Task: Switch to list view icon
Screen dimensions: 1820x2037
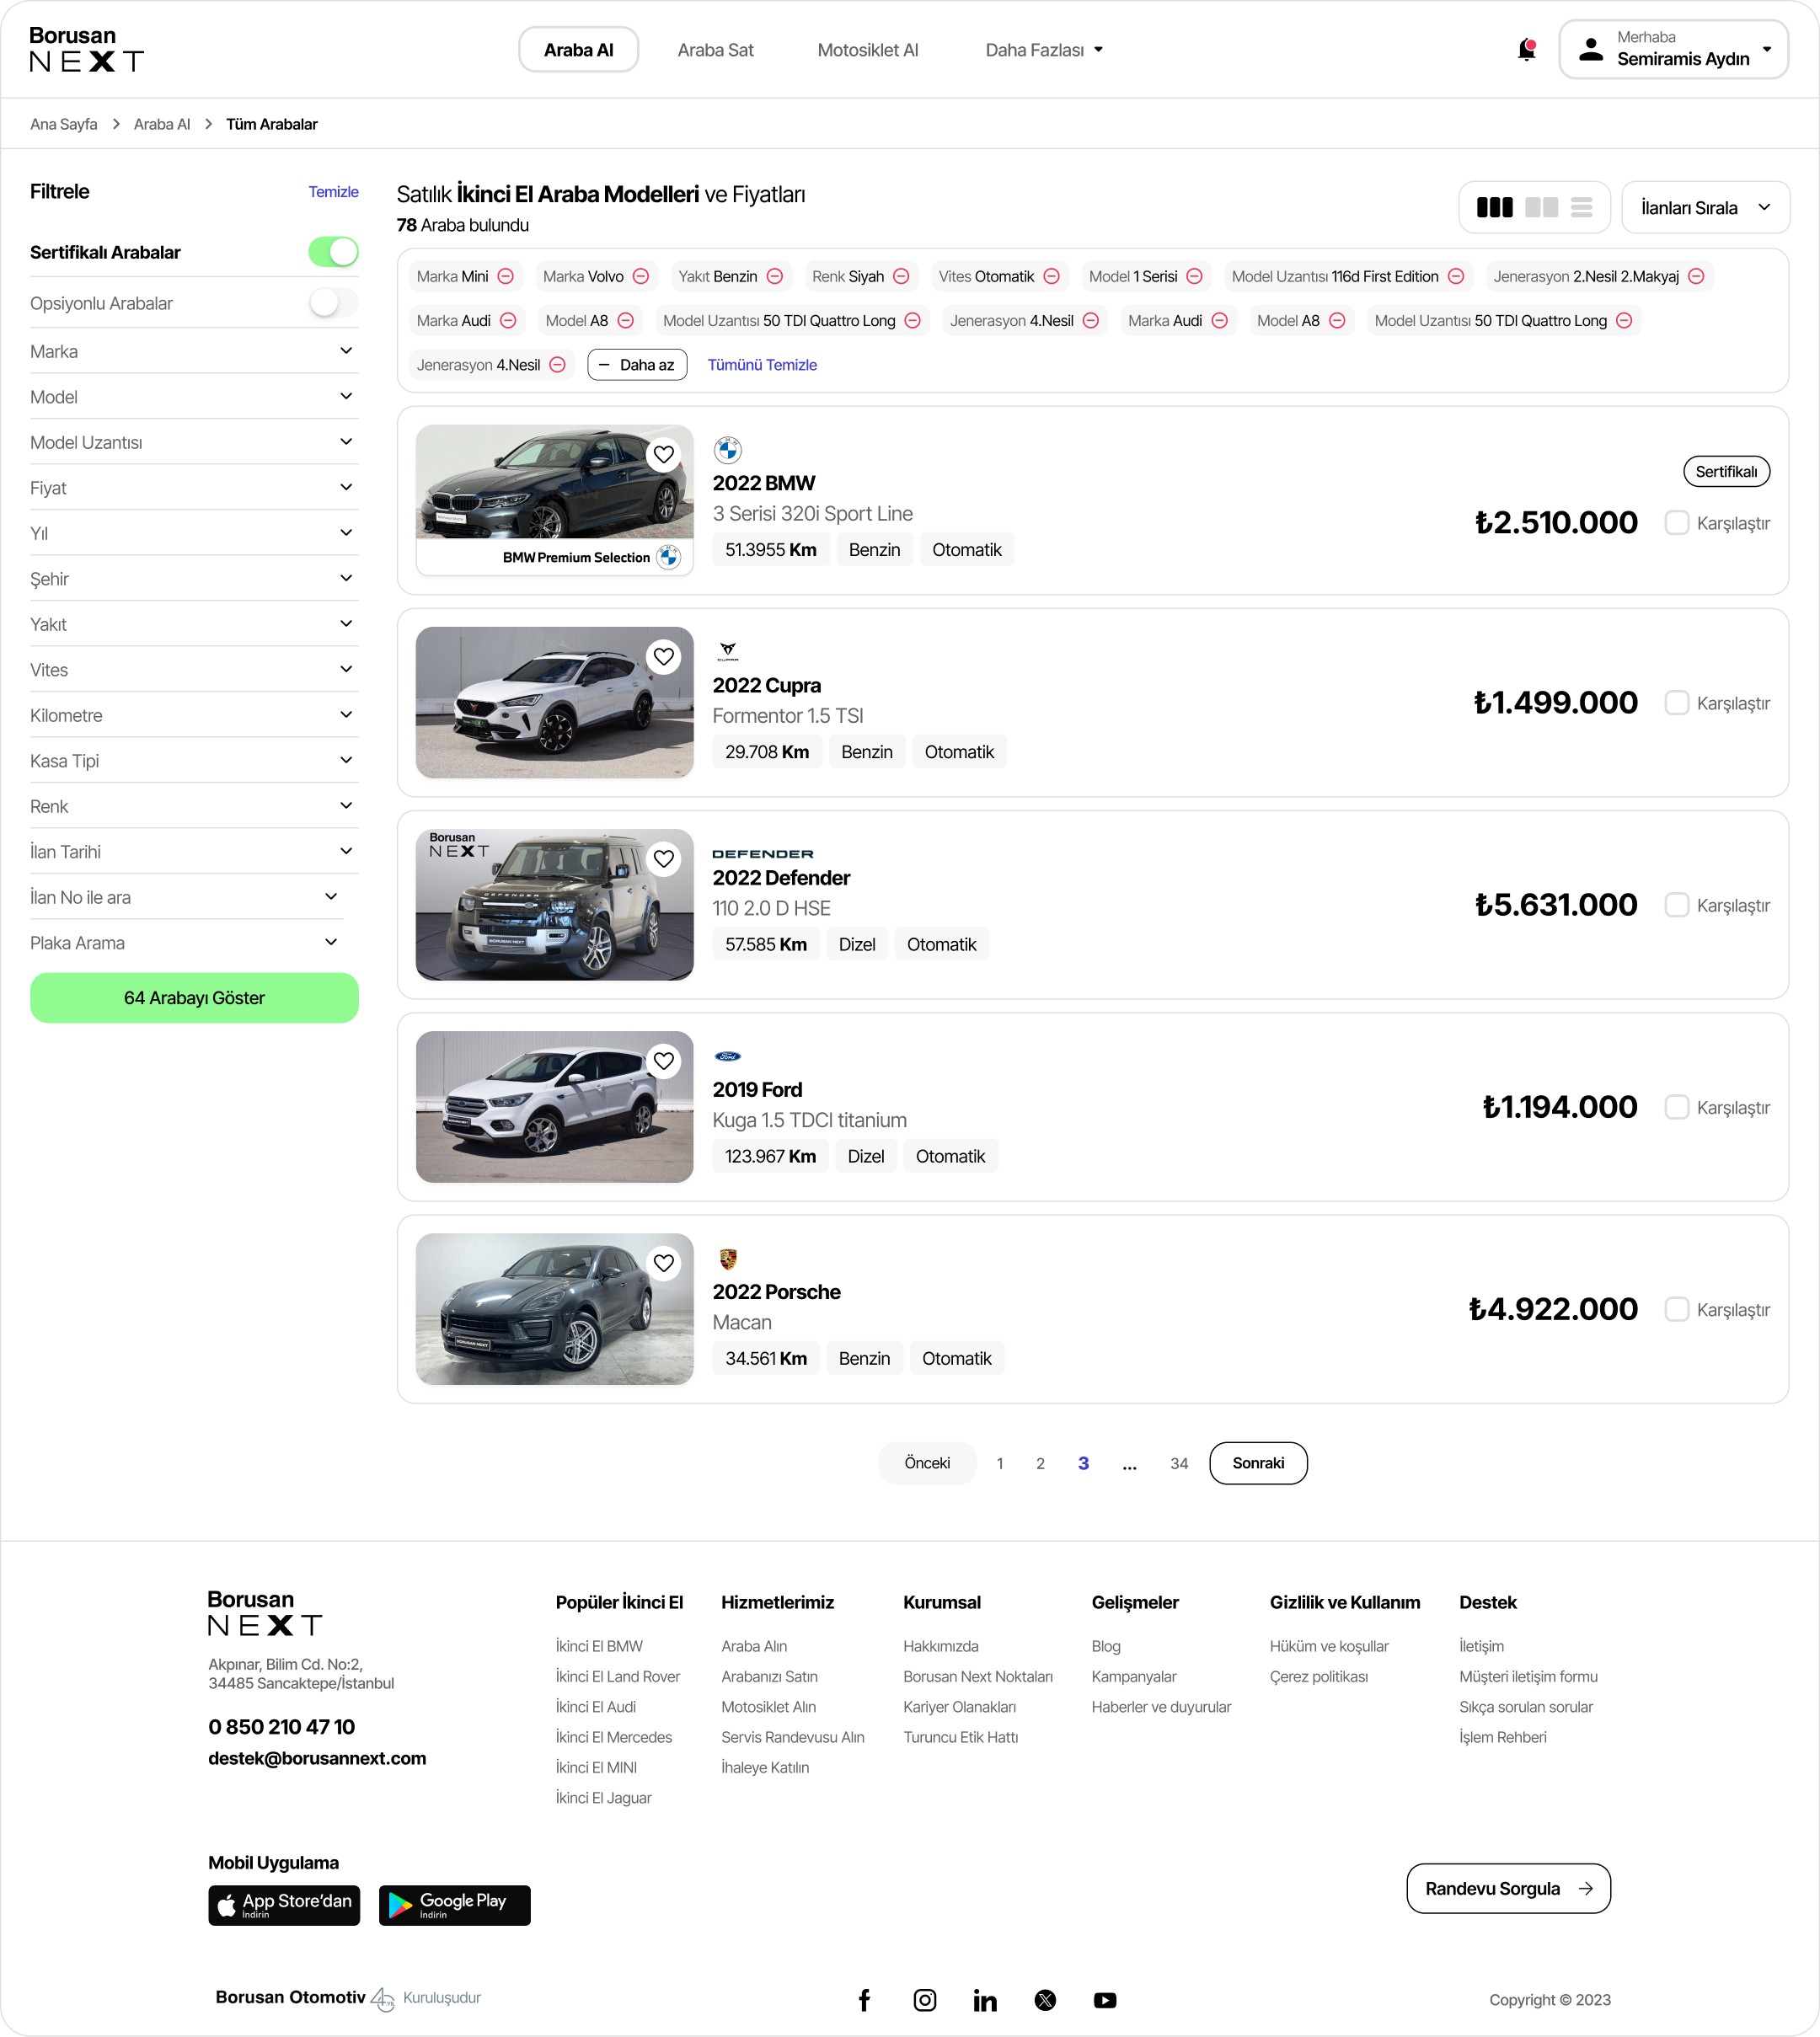Action: coord(1581,207)
